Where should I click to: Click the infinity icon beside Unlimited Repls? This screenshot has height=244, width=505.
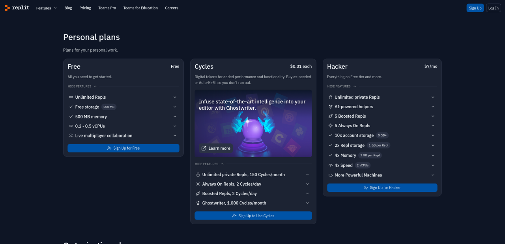[71, 97]
